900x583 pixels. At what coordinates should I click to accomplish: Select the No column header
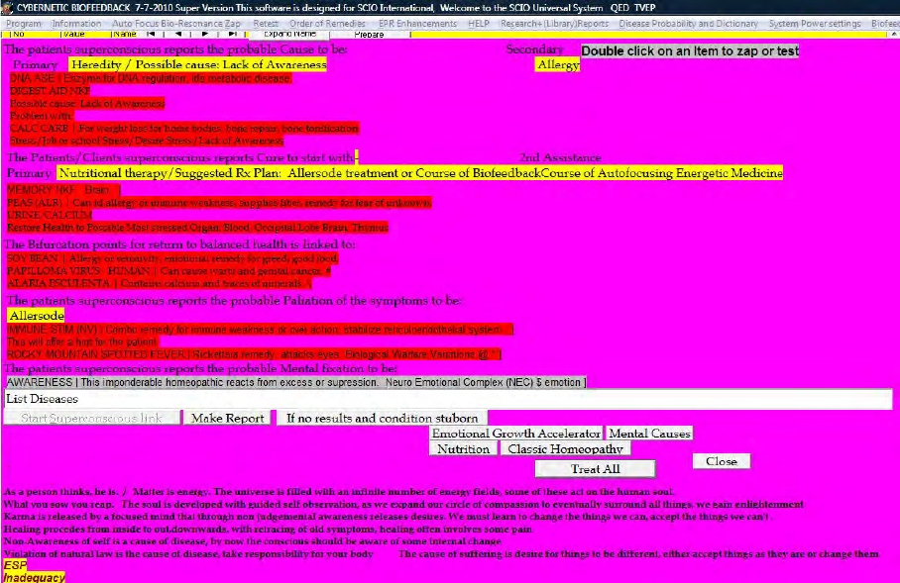click(x=19, y=34)
